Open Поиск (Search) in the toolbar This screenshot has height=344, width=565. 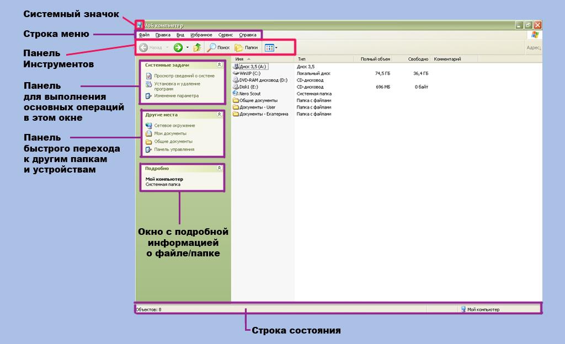pos(218,48)
